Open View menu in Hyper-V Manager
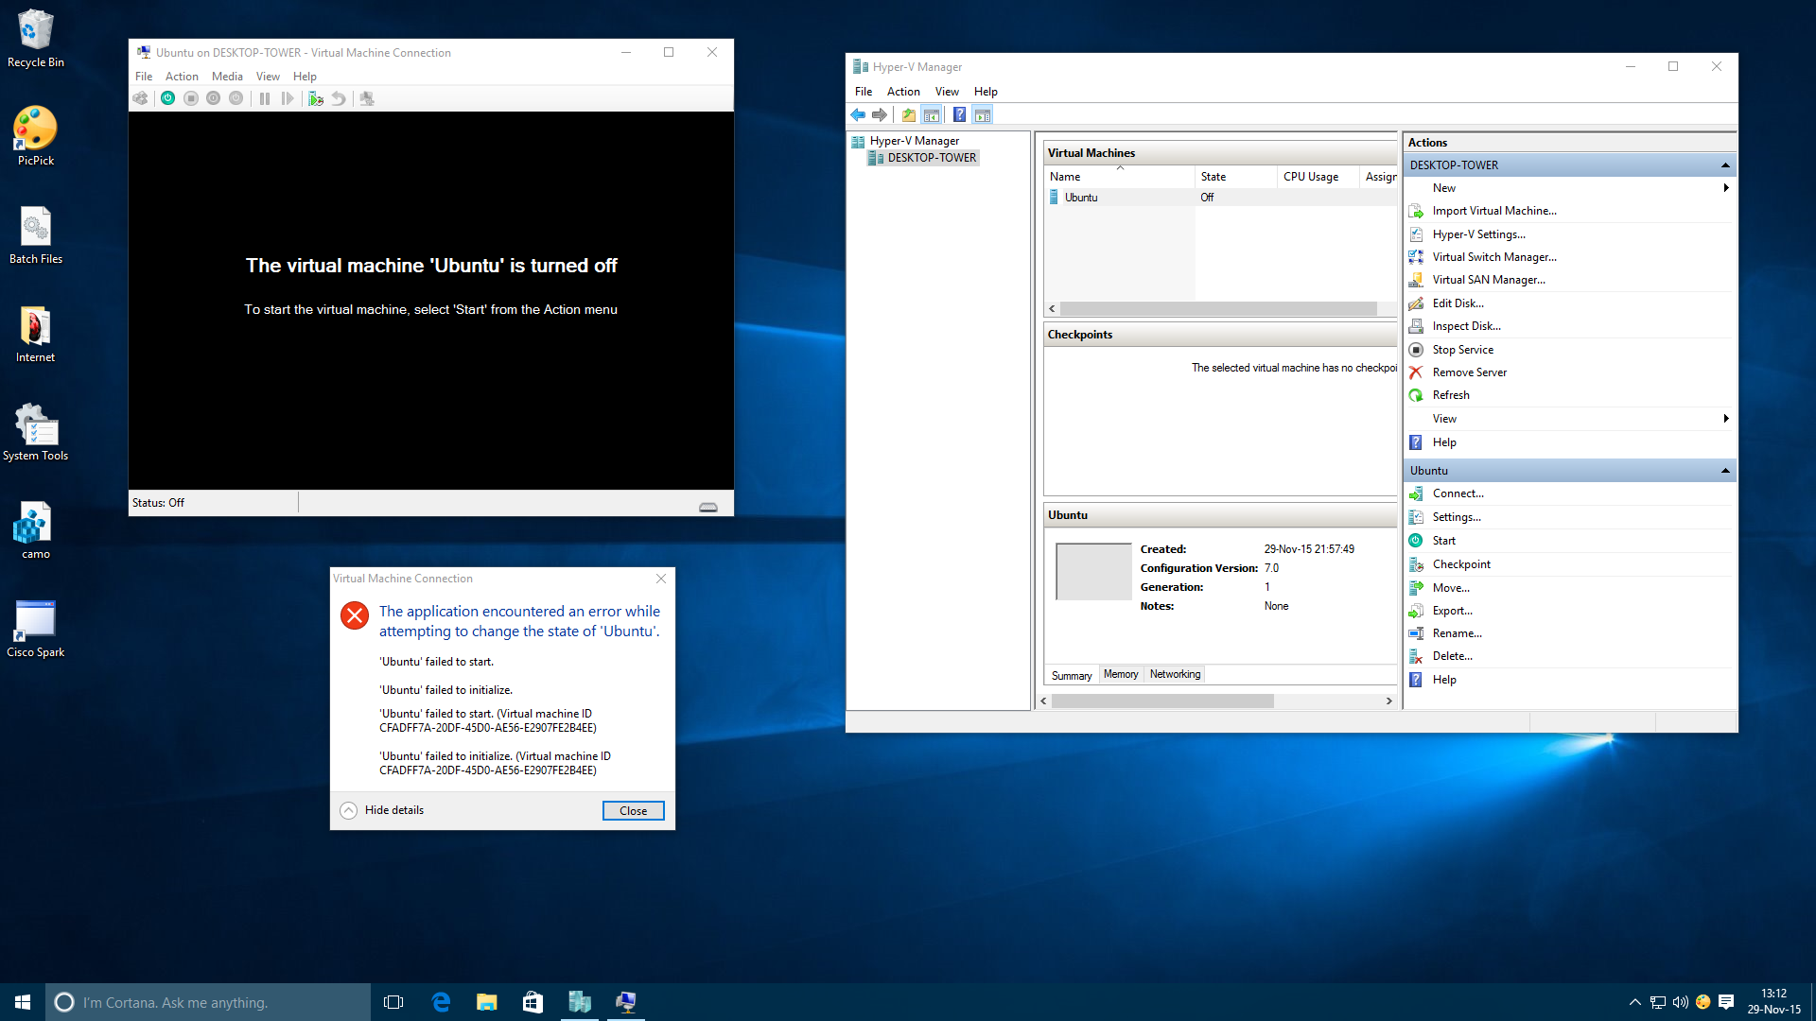1816x1021 pixels. (947, 92)
